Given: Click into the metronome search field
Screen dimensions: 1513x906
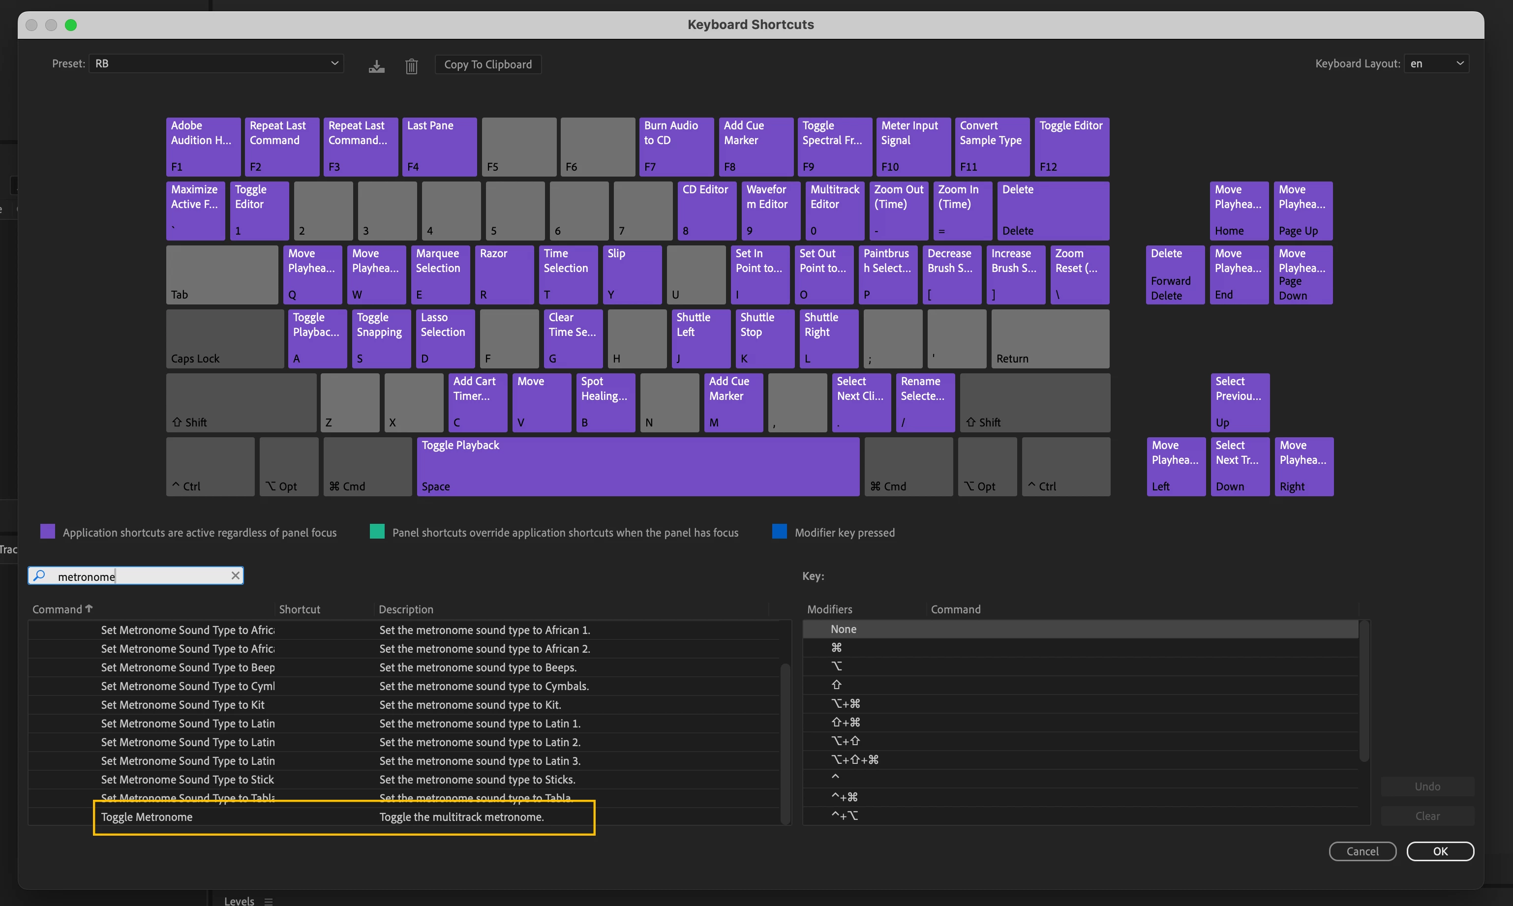Looking at the screenshot, I should pos(135,575).
